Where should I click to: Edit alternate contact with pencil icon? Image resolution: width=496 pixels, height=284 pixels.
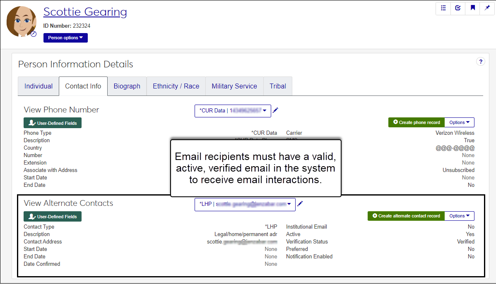(x=300, y=204)
